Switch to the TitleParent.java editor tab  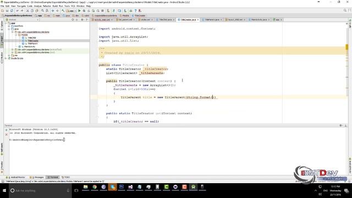tap(212, 20)
